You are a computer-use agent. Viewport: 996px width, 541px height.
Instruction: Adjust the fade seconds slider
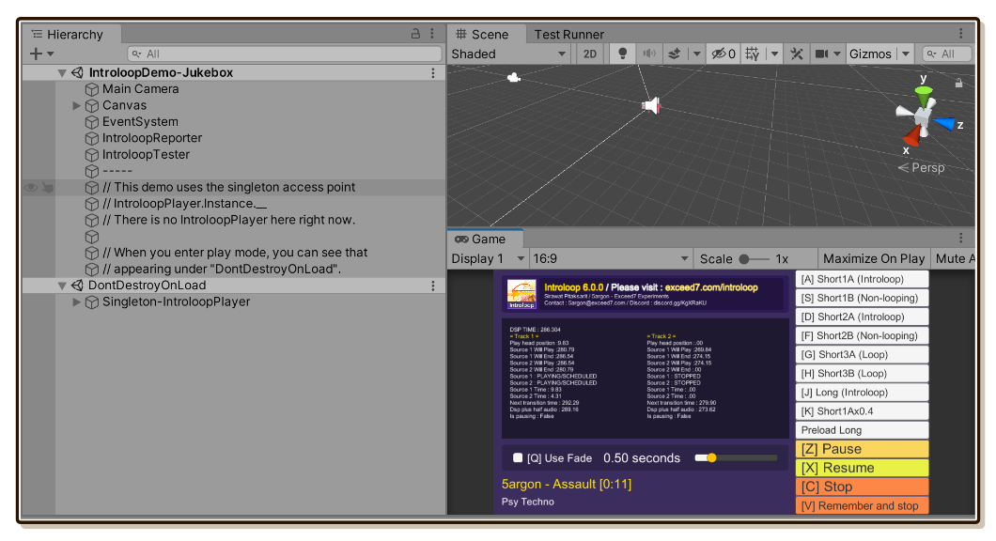[736, 457]
